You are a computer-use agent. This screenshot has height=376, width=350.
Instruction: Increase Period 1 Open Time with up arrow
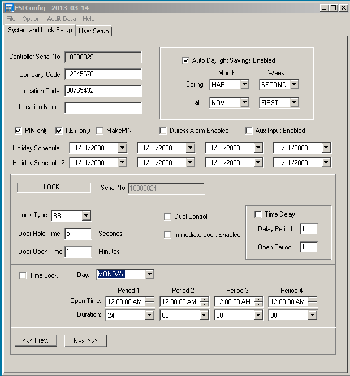tap(150, 299)
